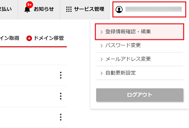
Task: Expand the blurred account name dropdown
Action: click(149, 9)
